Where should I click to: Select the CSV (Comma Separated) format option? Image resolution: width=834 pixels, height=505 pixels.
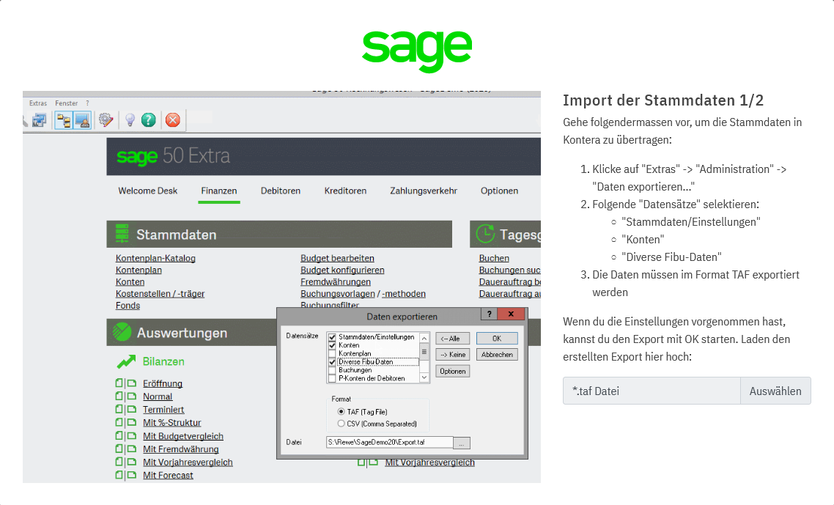coord(342,424)
